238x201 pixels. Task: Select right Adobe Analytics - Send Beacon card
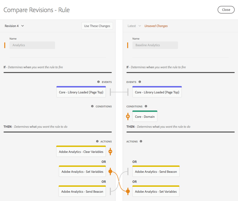[x=156, y=171]
